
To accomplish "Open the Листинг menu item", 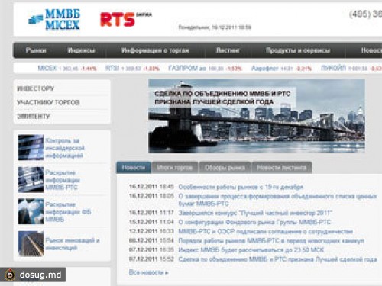I will coord(228,50).
